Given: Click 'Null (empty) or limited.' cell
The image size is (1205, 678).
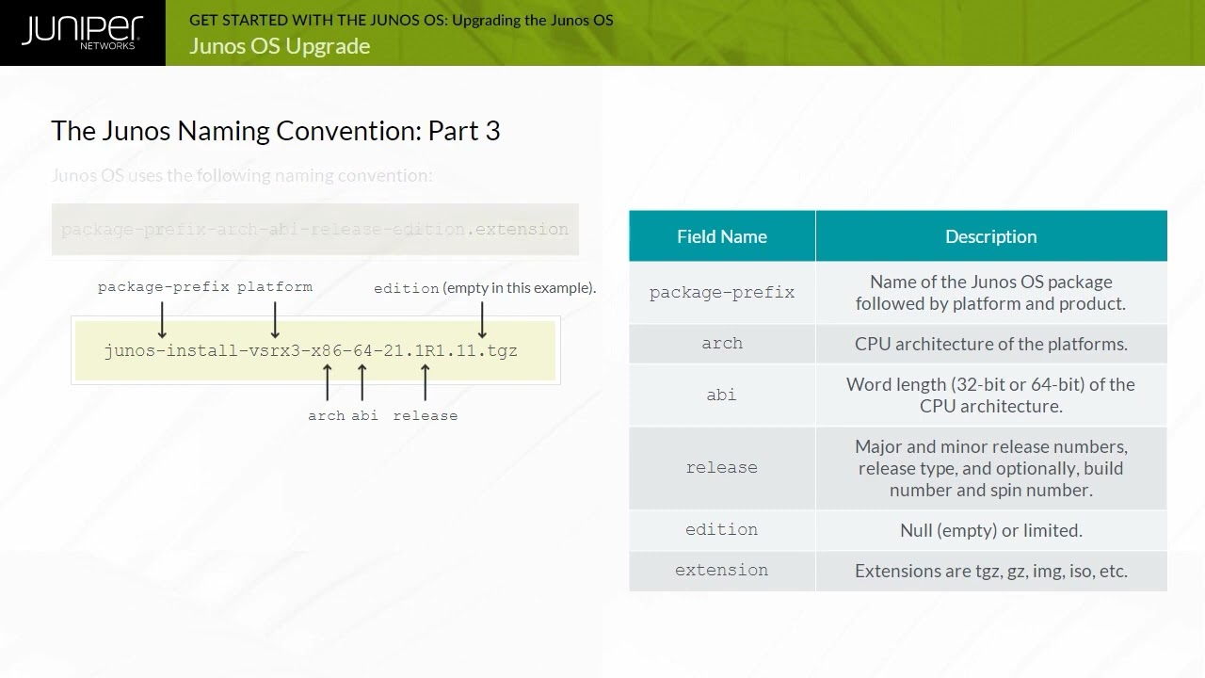Looking at the screenshot, I should pos(991,530).
